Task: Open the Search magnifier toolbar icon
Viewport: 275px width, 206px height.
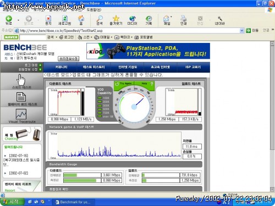Action: point(100,19)
